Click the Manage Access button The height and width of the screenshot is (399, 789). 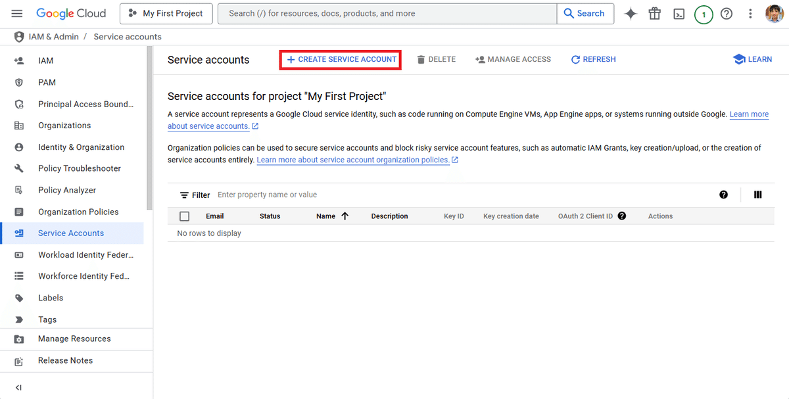tap(513, 59)
